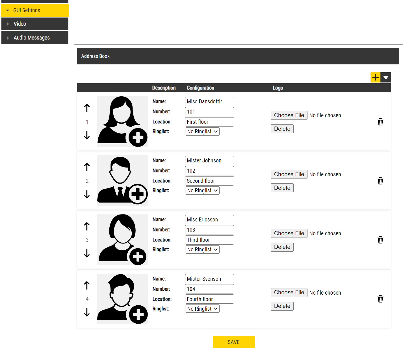The width and height of the screenshot is (403, 359).
Task: Remove Mister Svenson entry via trash icon
Action: click(x=380, y=299)
